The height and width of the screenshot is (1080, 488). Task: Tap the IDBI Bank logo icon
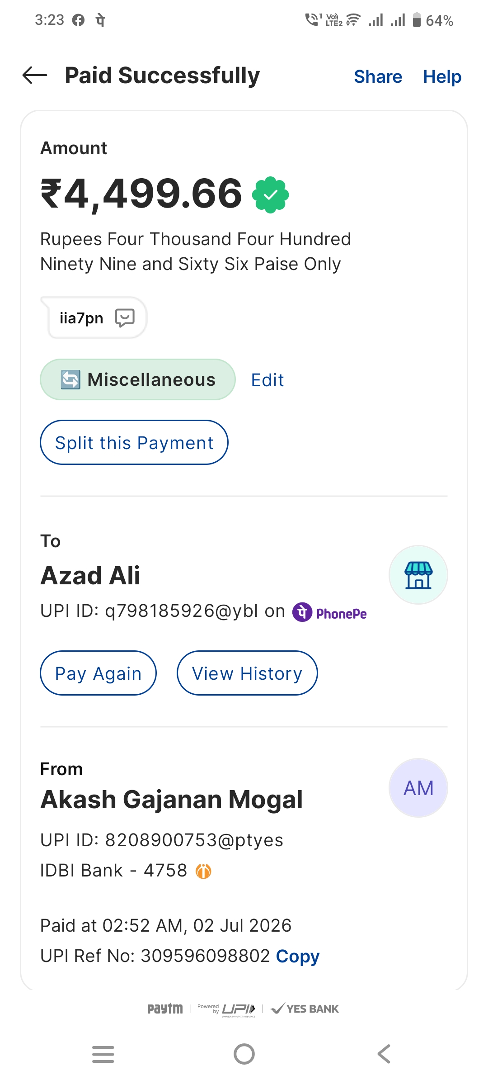click(203, 871)
